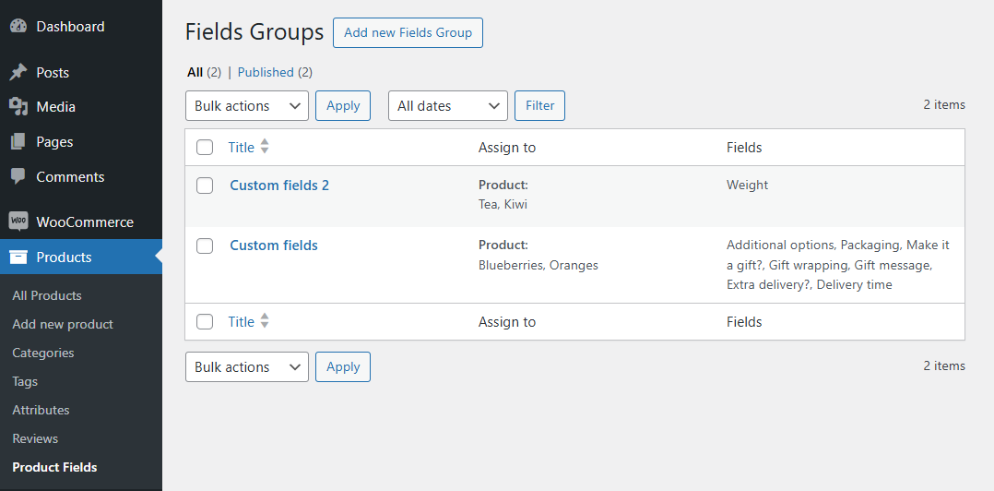The width and height of the screenshot is (994, 491).
Task: Click Add new Fields Group button
Action: (408, 32)
